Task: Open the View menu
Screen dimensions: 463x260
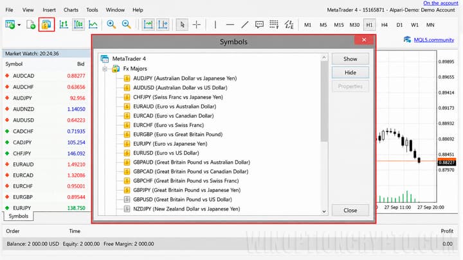Action: 28,10
